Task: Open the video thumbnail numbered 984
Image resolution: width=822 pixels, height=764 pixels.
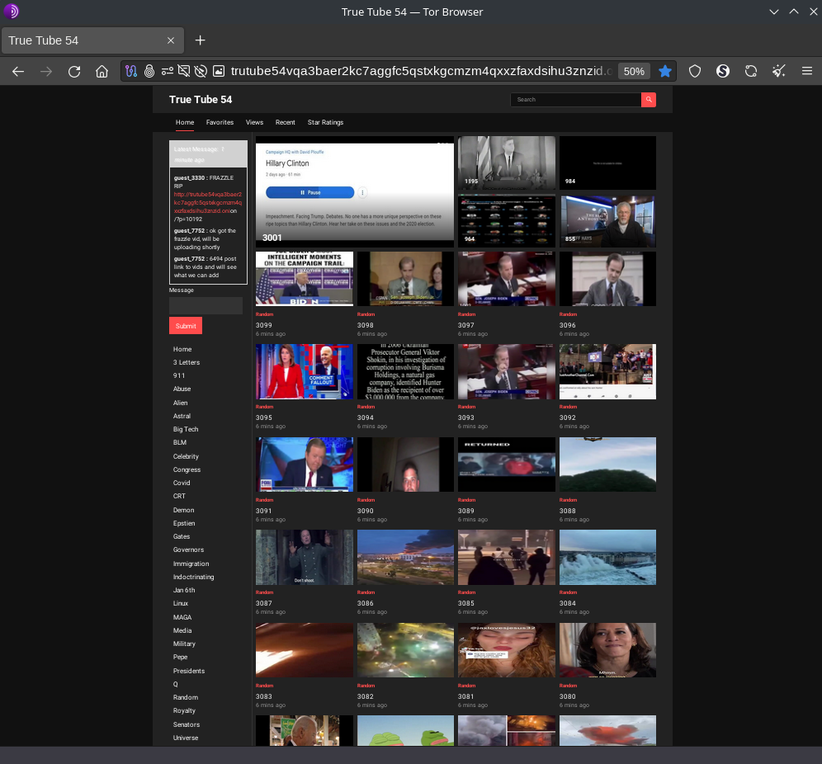Action: (x=607, y=163)
